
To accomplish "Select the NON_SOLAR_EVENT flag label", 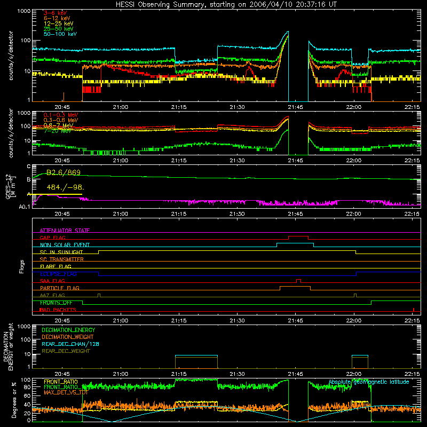I will click(x=65, y=245).
